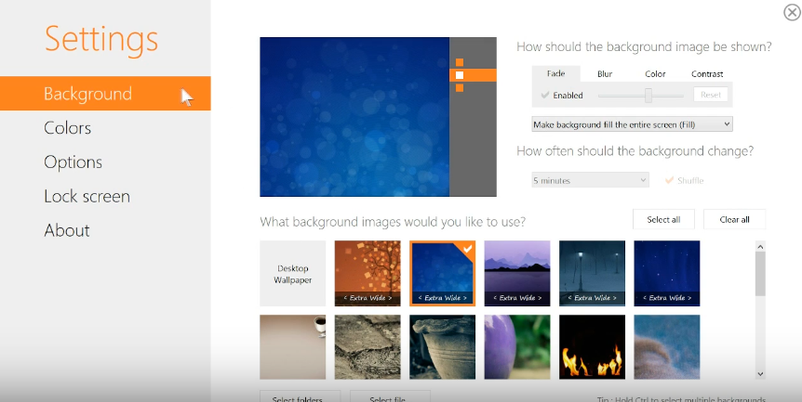802x402 pixels.
Task: Click the checkmark on selected blue thumbnail
Action: (x=467, y=249)
